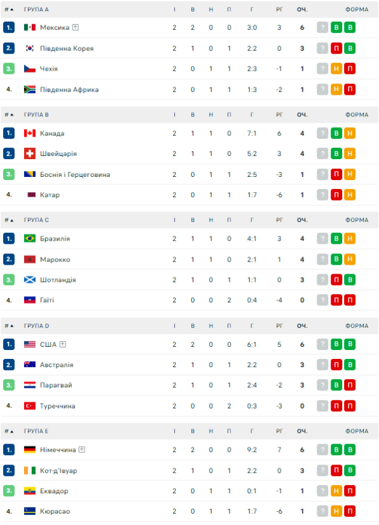The width and height of the screenshot is (379, 525).
Task: Sort Група D by the РГ column header
Action: tap(279, 326)
